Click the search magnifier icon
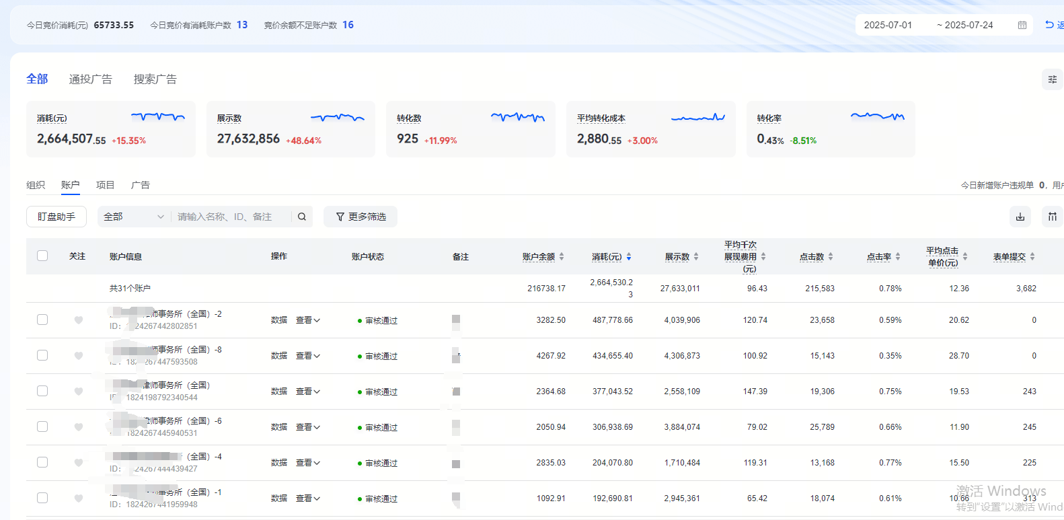Viewport: 1064px width, 520px height. coord(302,217)
